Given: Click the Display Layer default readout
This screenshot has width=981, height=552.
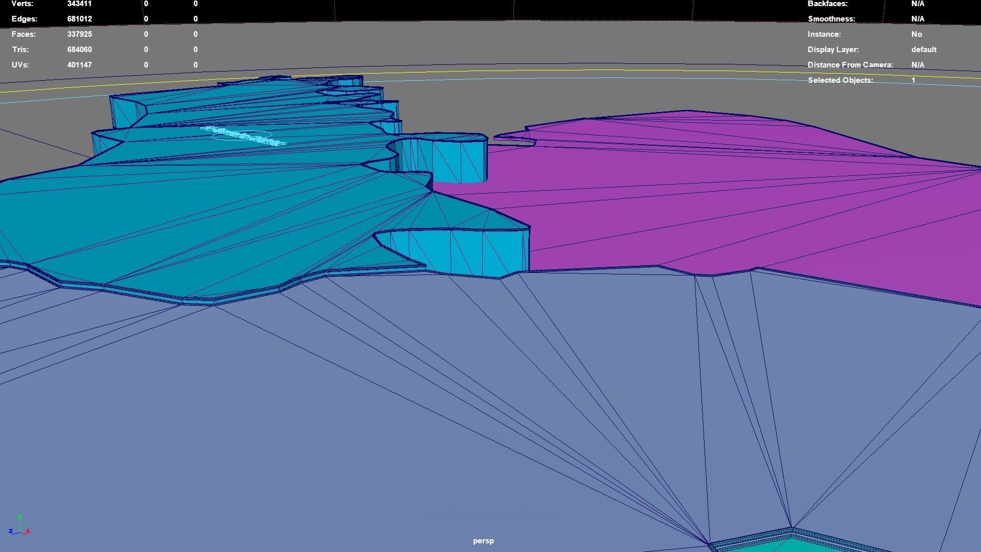Looking at the screenshot, I should pos(923,50).
